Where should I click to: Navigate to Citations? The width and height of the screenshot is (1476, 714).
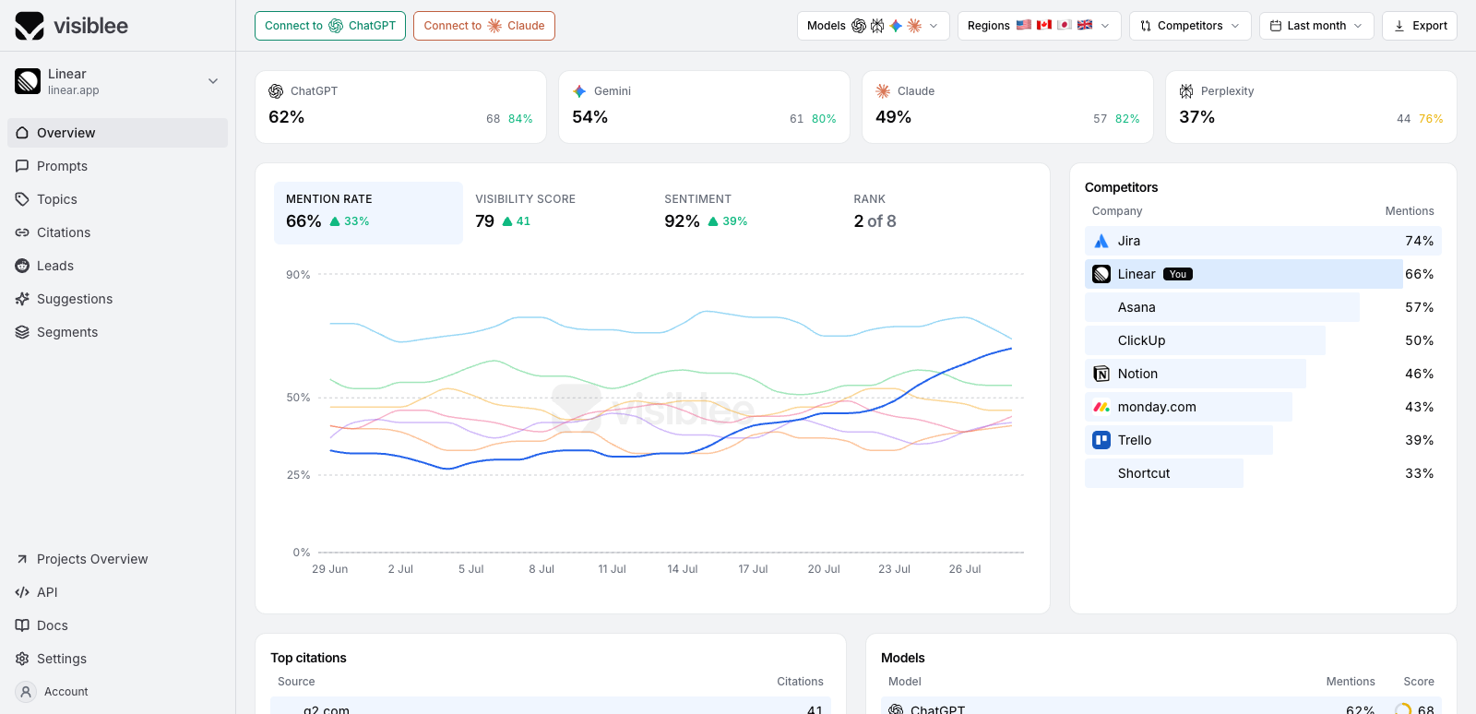(117, 232)
